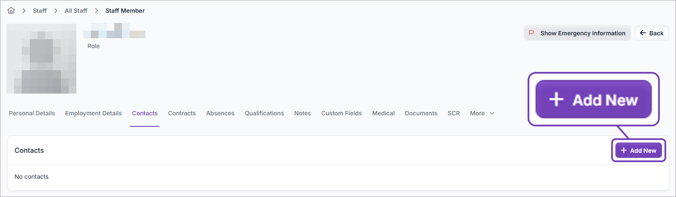This screenshot has height=197, width=676.
Task: Click the back arrow icon
Action: click(643, 33)
